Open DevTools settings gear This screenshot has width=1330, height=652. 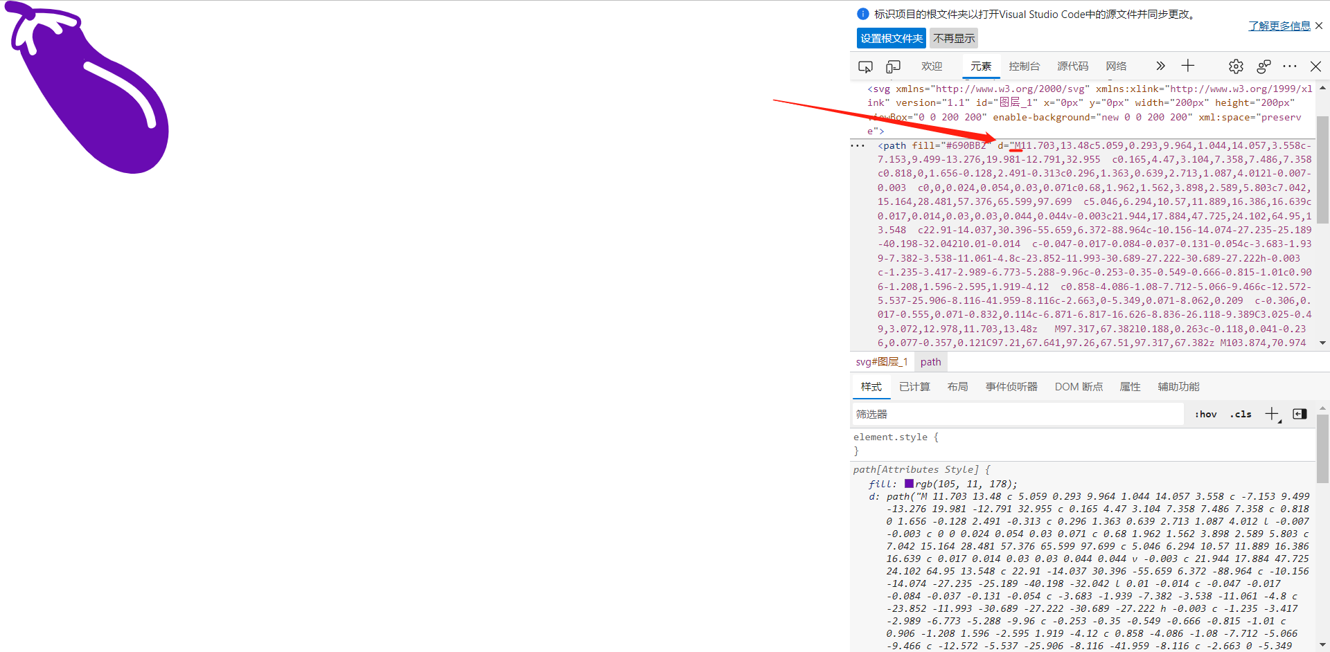coord(1236,66)
